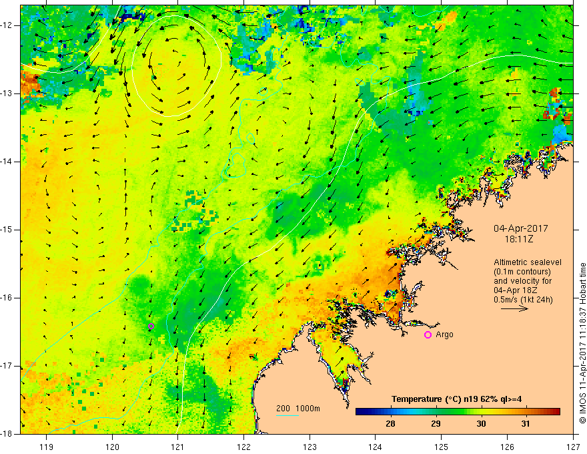Click the longitude 125 axis label
This screenshot has height=454, width=587.
click(x=442, y=447)
